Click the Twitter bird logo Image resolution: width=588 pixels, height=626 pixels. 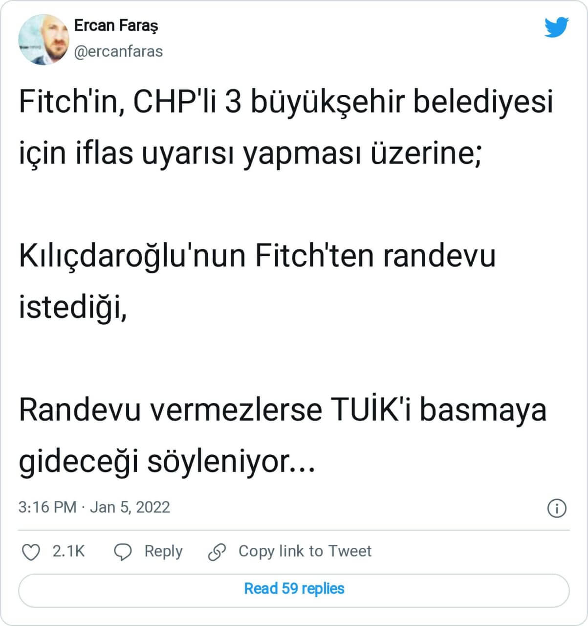point(556,27)
